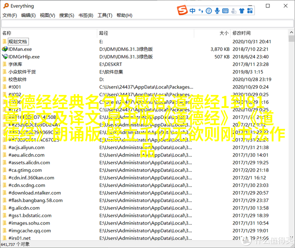
Task: Click the Sogou S logo icon
Action: click(182, 10)
